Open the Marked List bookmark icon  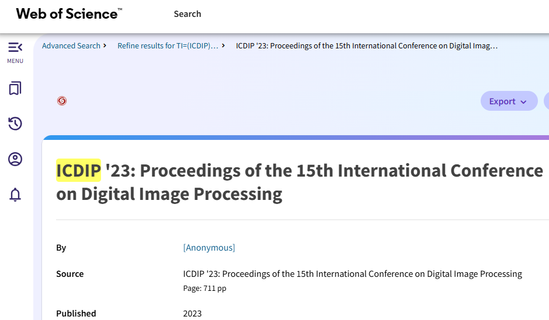point(15,89)
